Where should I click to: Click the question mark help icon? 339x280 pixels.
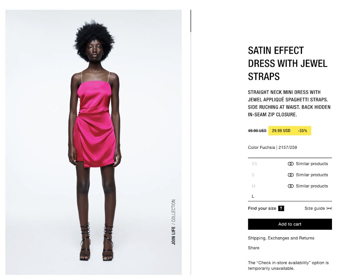point(281,208)
